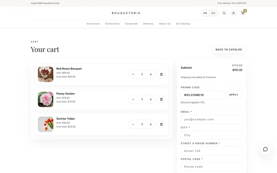Click 'Free delivery from $220.00' notice

[232, 3]
